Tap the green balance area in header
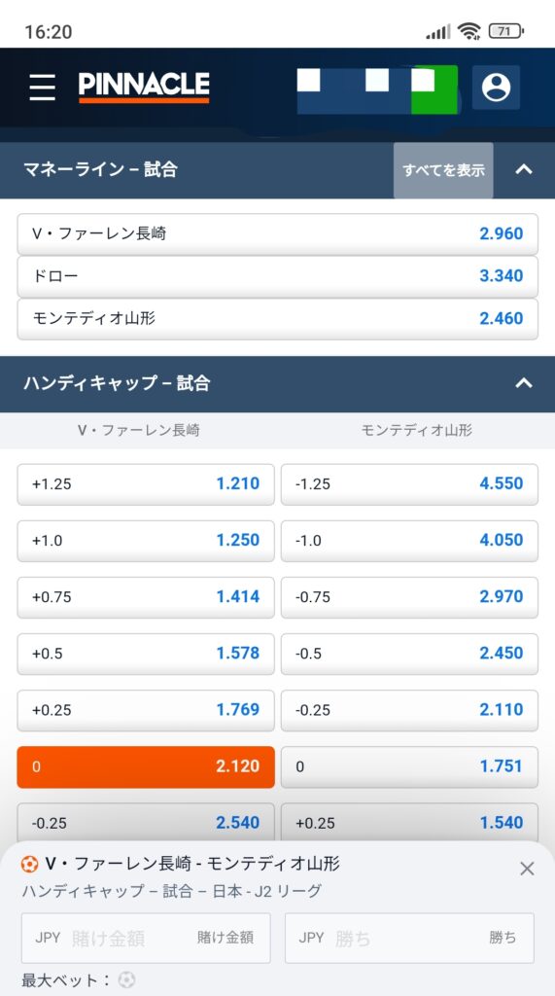Image resolution: width=555 pixels, height=996 pixels. tap(434, 89)
